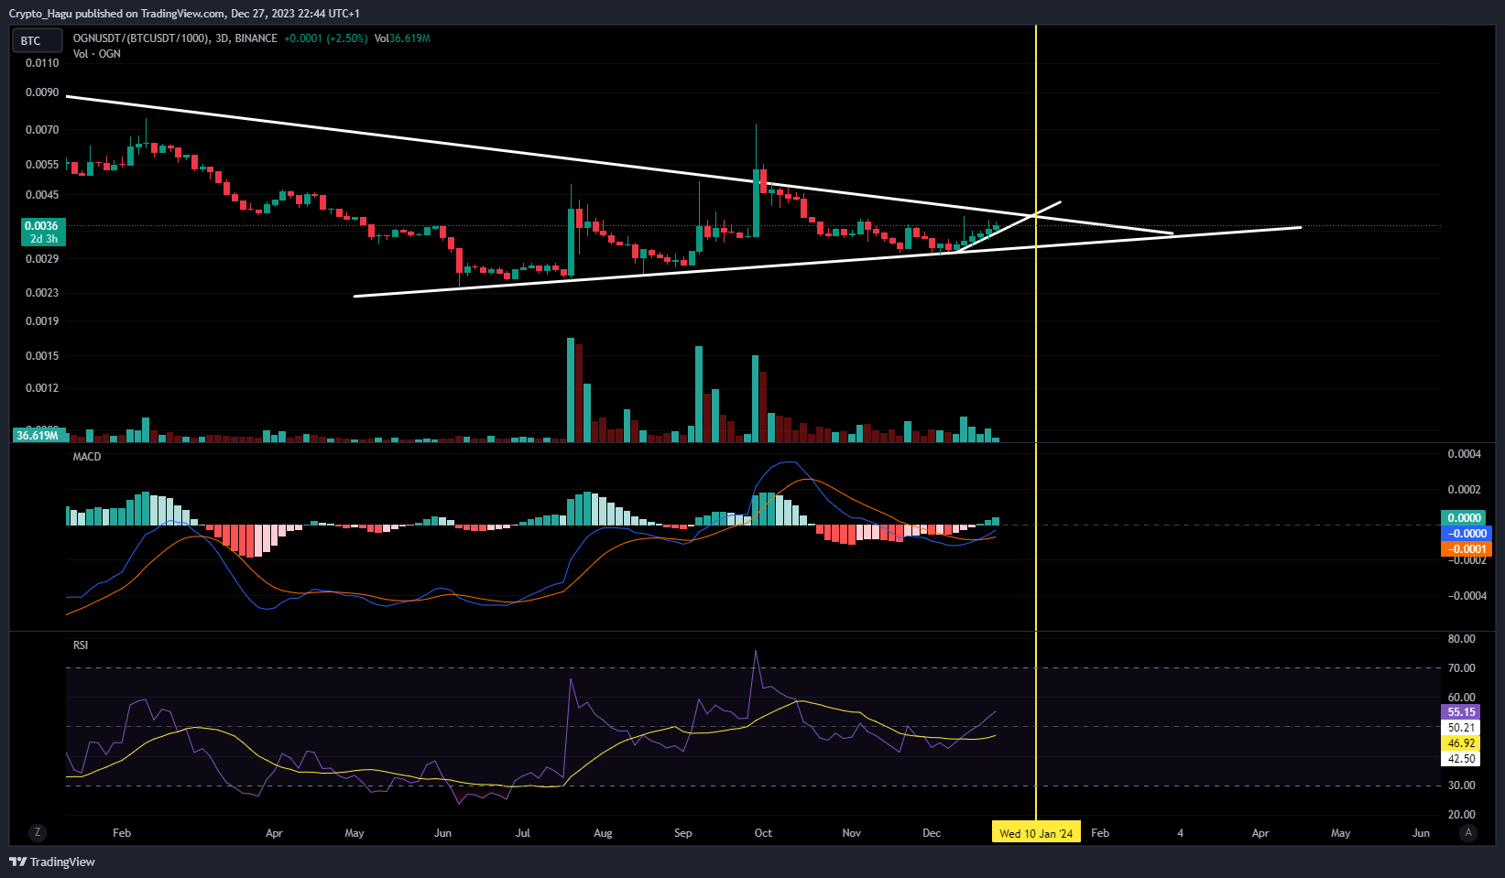This screenshot has height=878, width=1505.
Task: Click the 0.0029 price axis label
Action: 42,259
